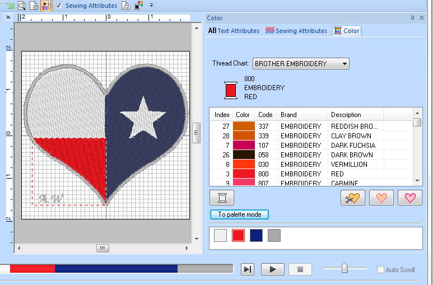Viewport: 433px width, 285px height.
Task: Click the red thread spool preview icon
Action: point(231,90)
